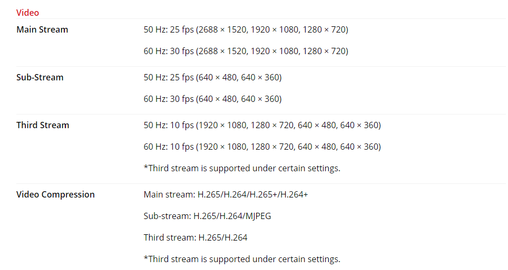Viewport: 508px width, 270px height.
Task: Click 2688 × 1520 in the 50 Hz line
Action: point(222,30)
